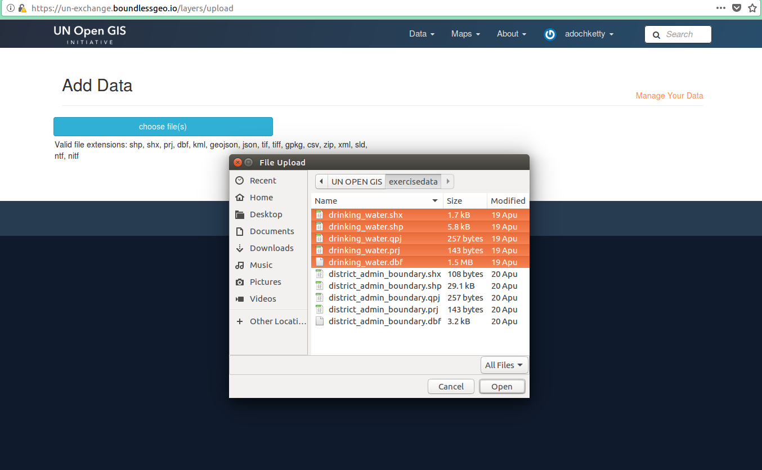Open the Maps menu
This screenshot has width=762, height=470.
pyautogui.click(x=465, y=34)
